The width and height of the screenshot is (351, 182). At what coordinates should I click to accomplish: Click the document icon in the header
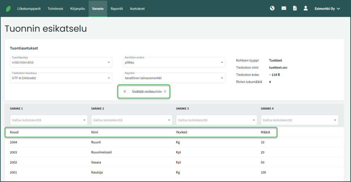[294, 9]
